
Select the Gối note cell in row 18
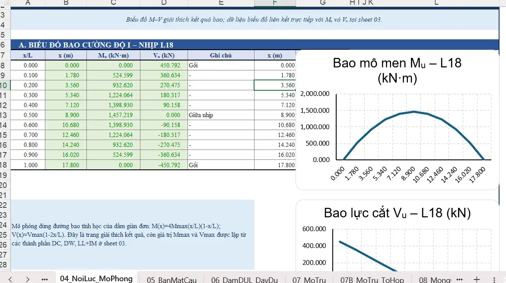pos(221,165)
